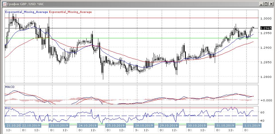Click the +0.000 MACD axis label

click(265, 100)
